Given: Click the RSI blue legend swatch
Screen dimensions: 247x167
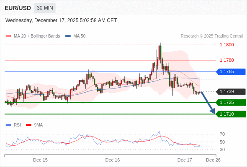Looking at the screenshot, I should pos(8,125).
